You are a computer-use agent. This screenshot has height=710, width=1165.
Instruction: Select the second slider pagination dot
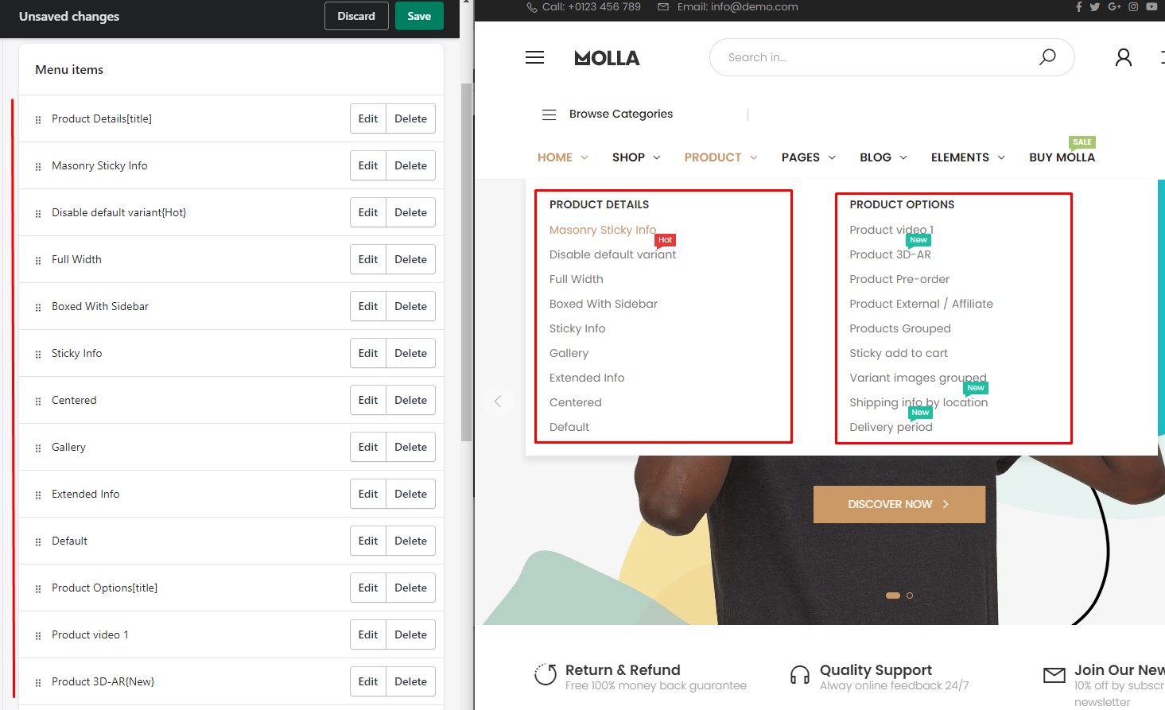click(910, 596)
